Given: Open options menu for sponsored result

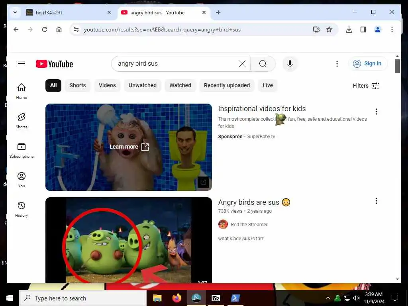Looking at the screenshot, I should [x=376, y=112].
